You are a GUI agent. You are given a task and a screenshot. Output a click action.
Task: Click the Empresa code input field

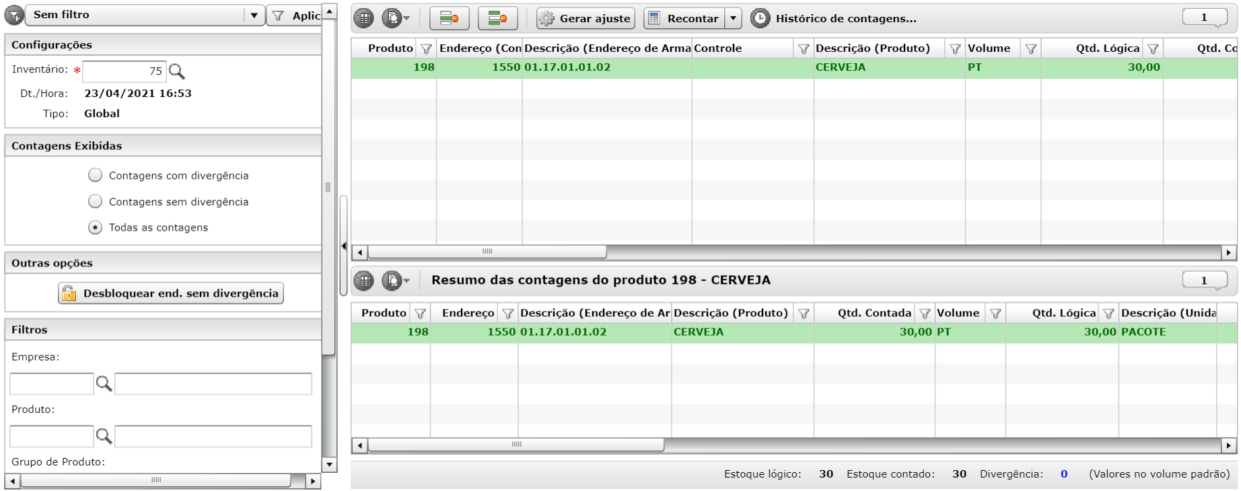[52, 383]
